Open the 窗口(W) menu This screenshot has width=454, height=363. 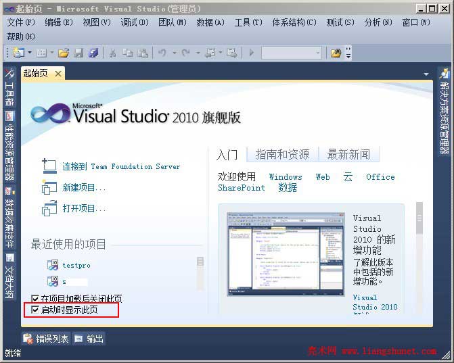(x=416, y=22)
